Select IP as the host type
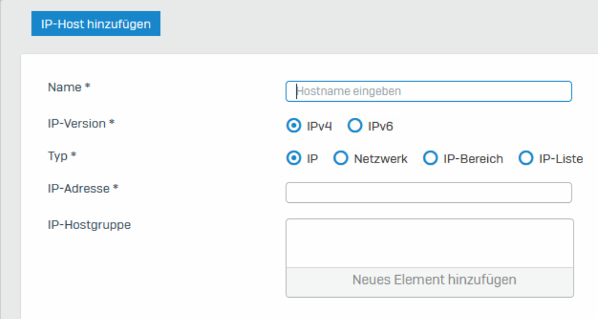The height and width of the screenshot is (319, 598). point(294,158)
